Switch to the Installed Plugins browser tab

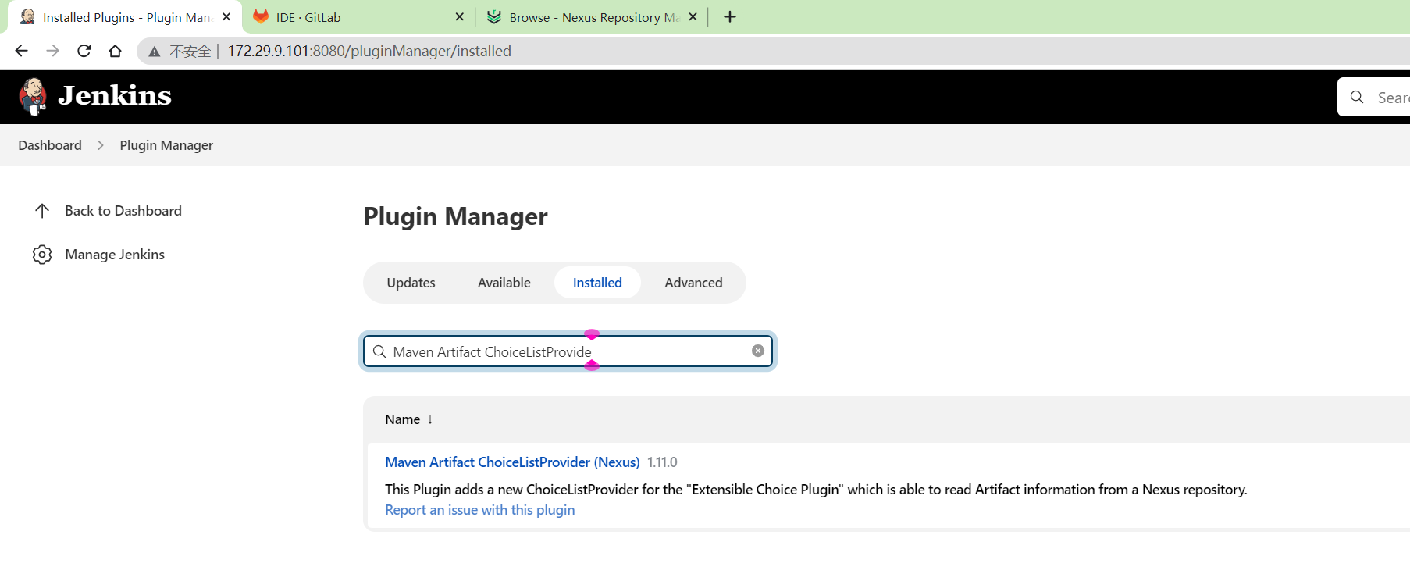point(125,17)
